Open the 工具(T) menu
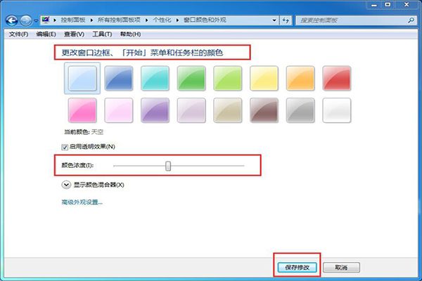Screen dimensions: 422x281 point(102,34)
